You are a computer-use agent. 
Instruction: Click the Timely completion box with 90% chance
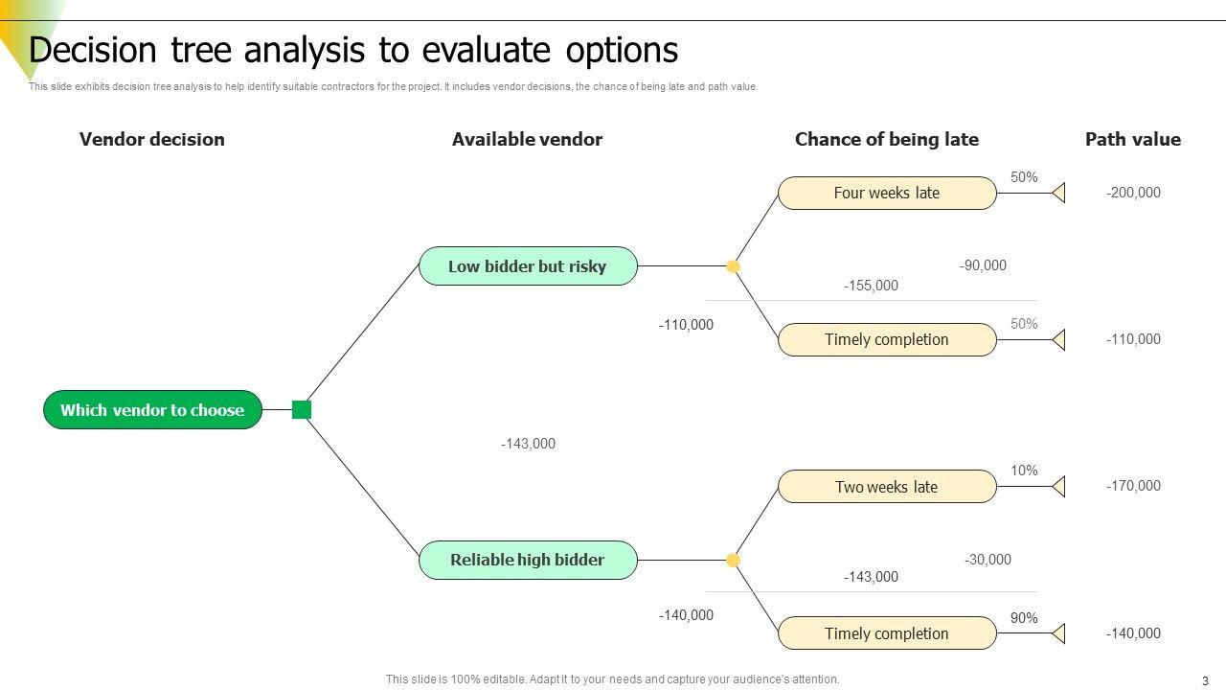pyautogui.click(x=887, y=633)
